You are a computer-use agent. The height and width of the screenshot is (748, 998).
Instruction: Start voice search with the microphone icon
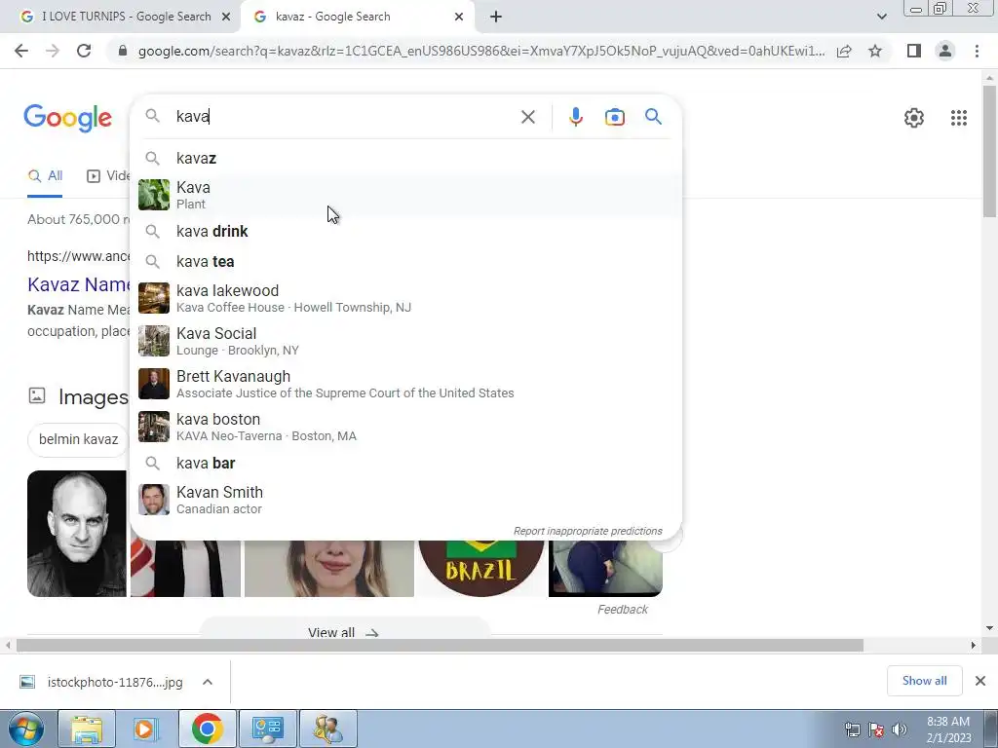click(x=575, y=117)
